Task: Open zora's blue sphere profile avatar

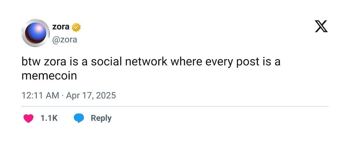Action: [x=35, y=33]
